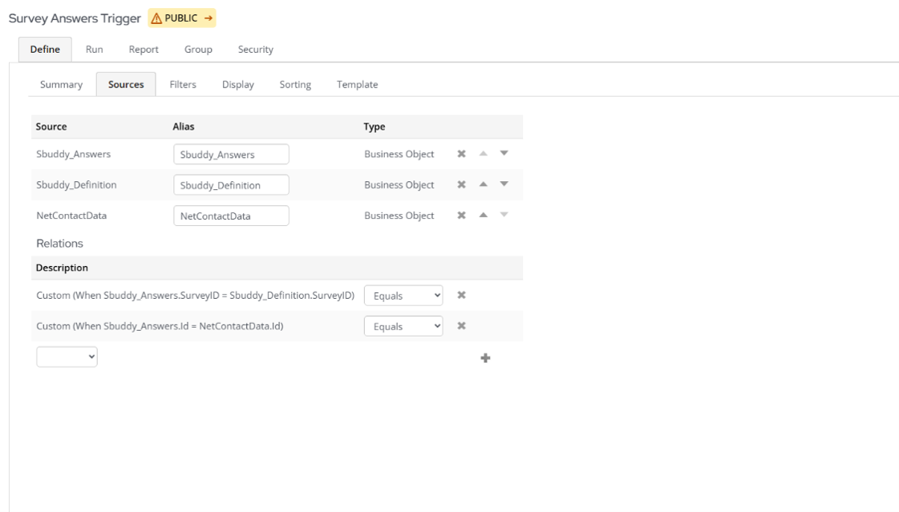Click the warning triangle on PUBLIC badge
The width and height of the screenshot is (899, 512).
pos(156,18)
